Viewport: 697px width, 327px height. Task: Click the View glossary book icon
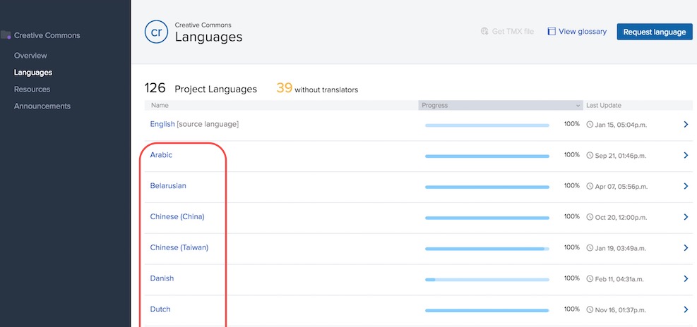click(552, 32)
